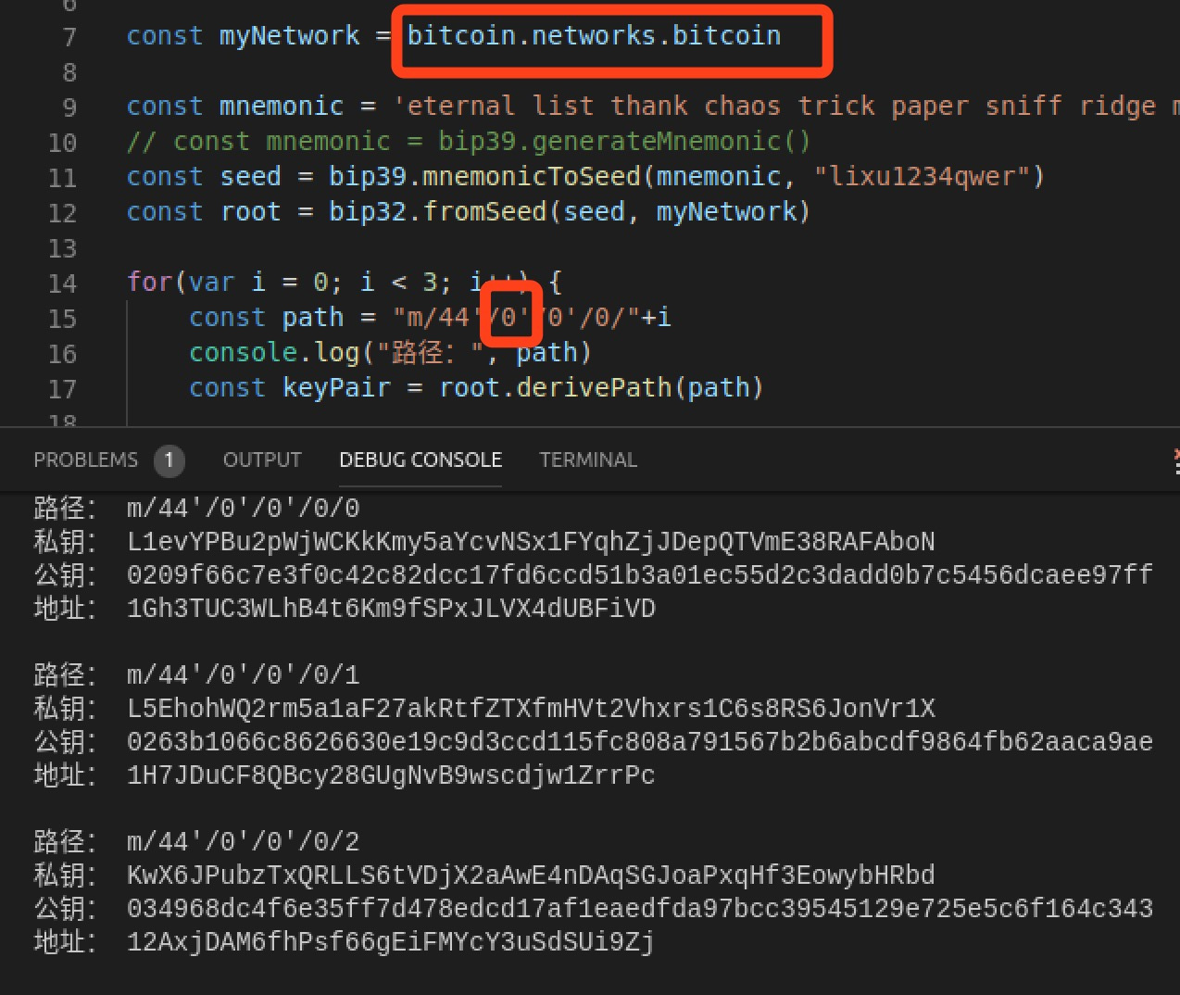Click line number 11 in the gutter
The image size is (1180, 995).
[x=62, y=178]
